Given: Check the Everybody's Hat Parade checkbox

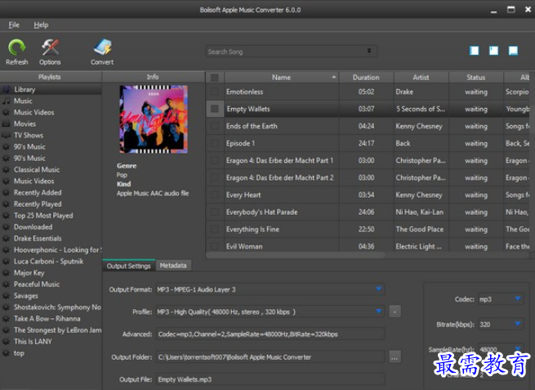Looking at the screenshot, I should 215,212.
